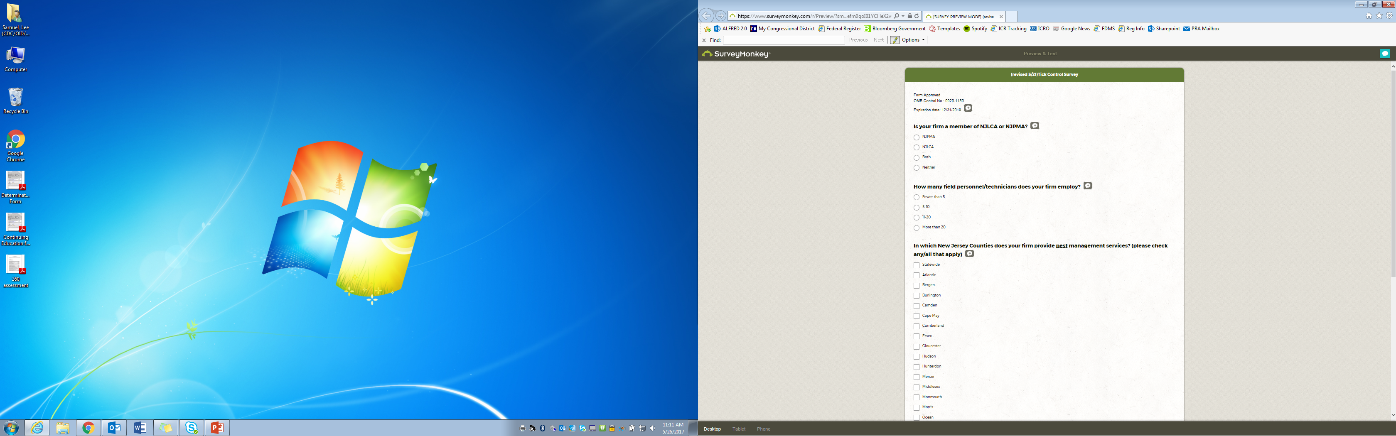Check the Statewide checkbox
The width and height of the screenshot is (1396, 436).
(x=917, y=265)
